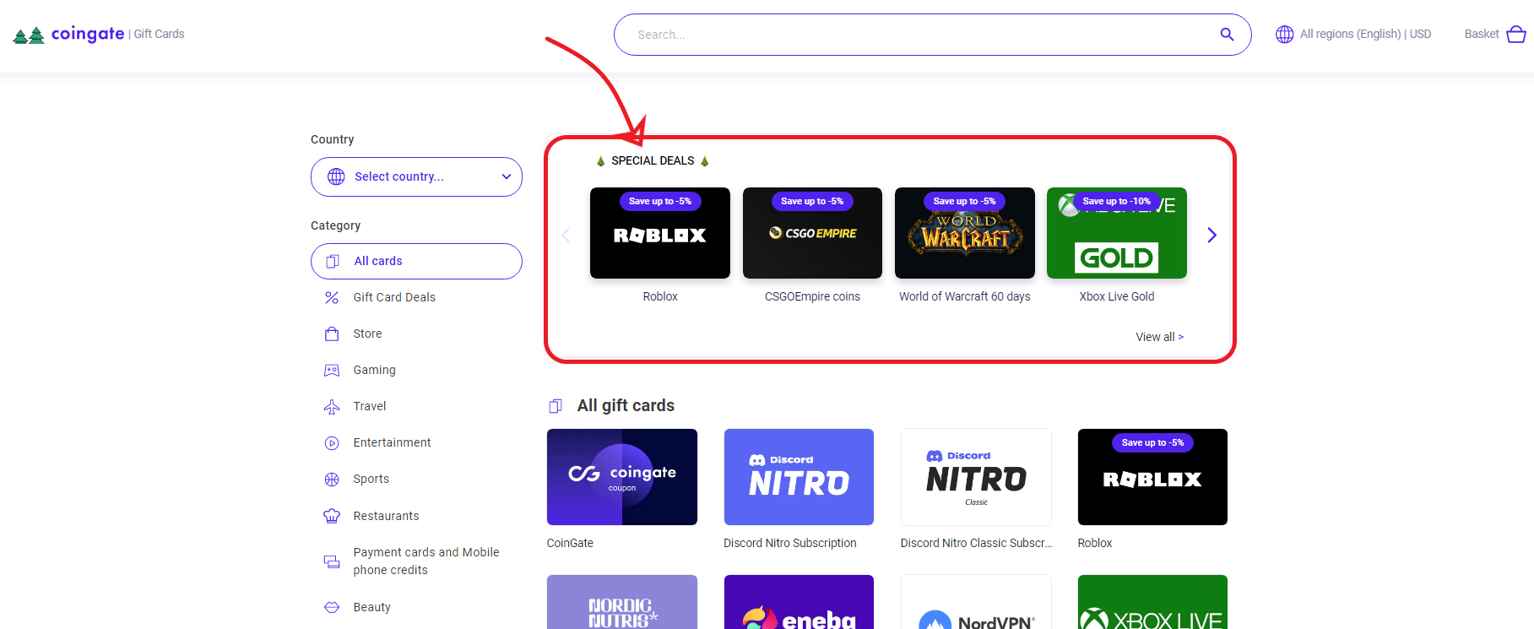Click the Entertainment play icon

332,443
